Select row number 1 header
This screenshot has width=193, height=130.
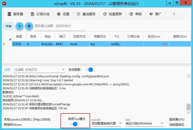[x=7, y=44]
